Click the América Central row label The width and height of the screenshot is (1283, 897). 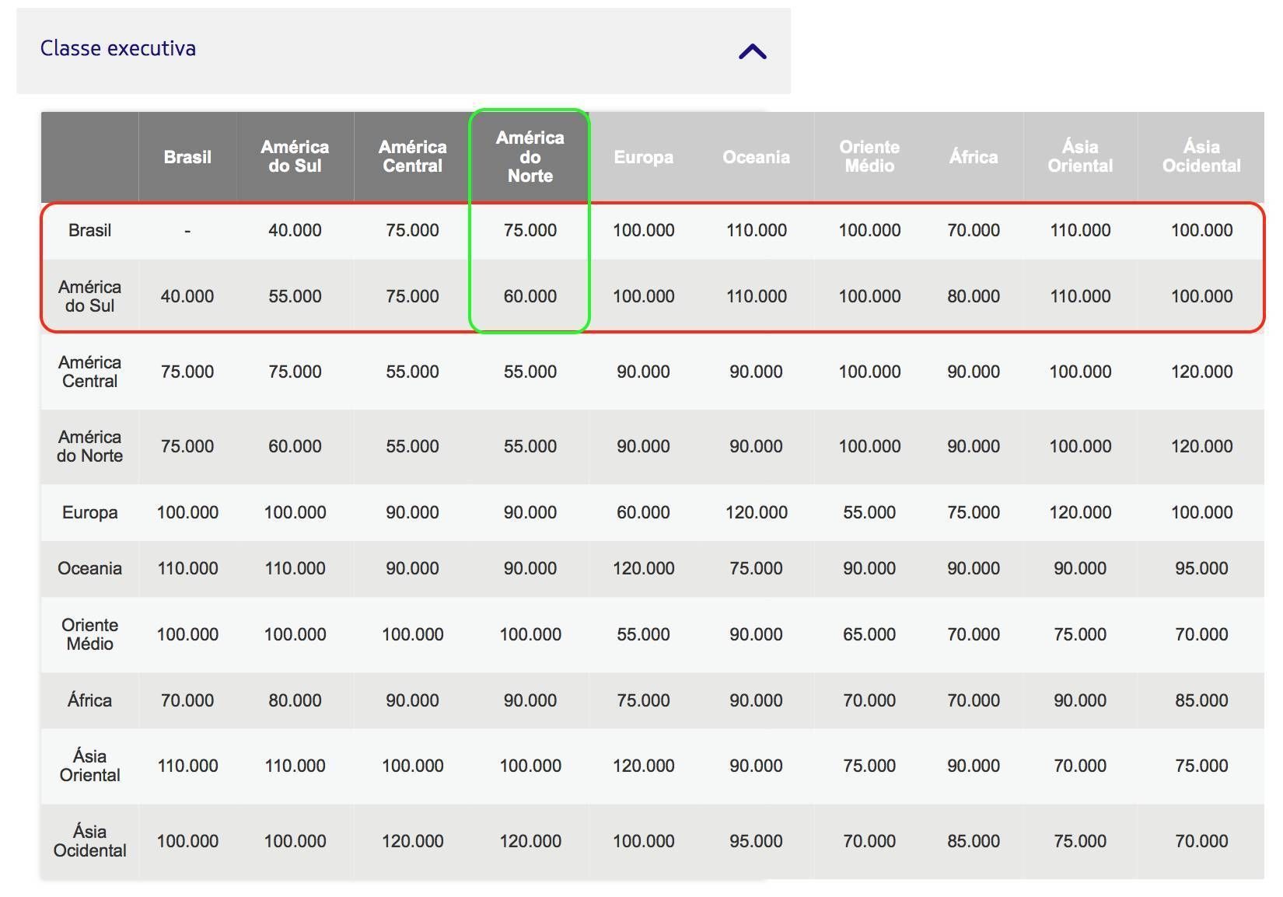[89, 372]
